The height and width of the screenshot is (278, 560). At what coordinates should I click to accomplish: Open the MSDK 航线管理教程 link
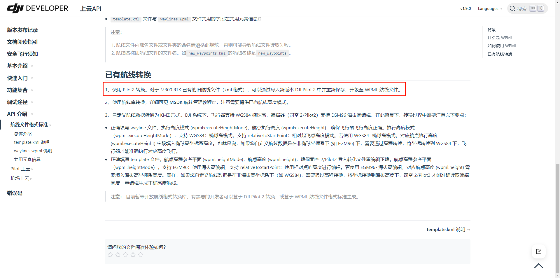(192, 102)
